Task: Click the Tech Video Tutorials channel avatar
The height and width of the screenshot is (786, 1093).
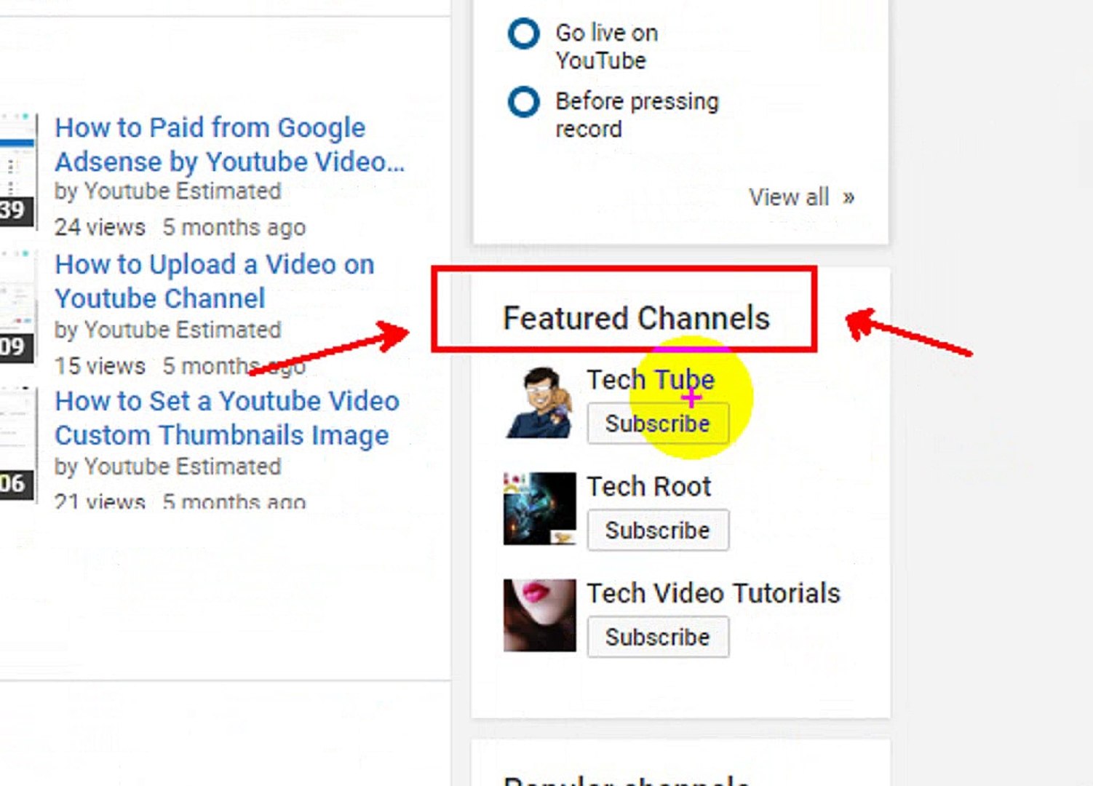Action: [539, 616]
